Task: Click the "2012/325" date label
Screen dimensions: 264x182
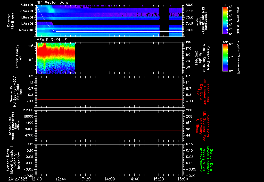Action: [x=18, y=179]
